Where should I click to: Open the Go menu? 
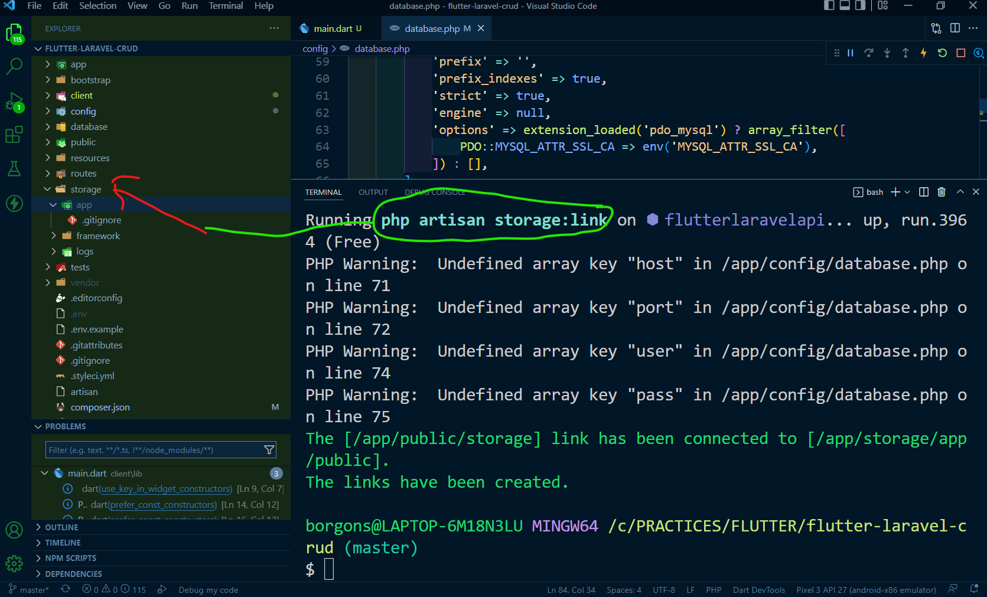tap(164, 6)
